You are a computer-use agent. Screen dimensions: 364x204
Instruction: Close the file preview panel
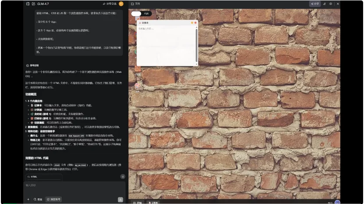(x=338, y=4)
